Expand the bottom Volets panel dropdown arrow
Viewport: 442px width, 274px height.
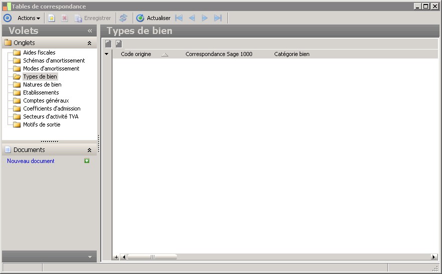tap(90, 257)
